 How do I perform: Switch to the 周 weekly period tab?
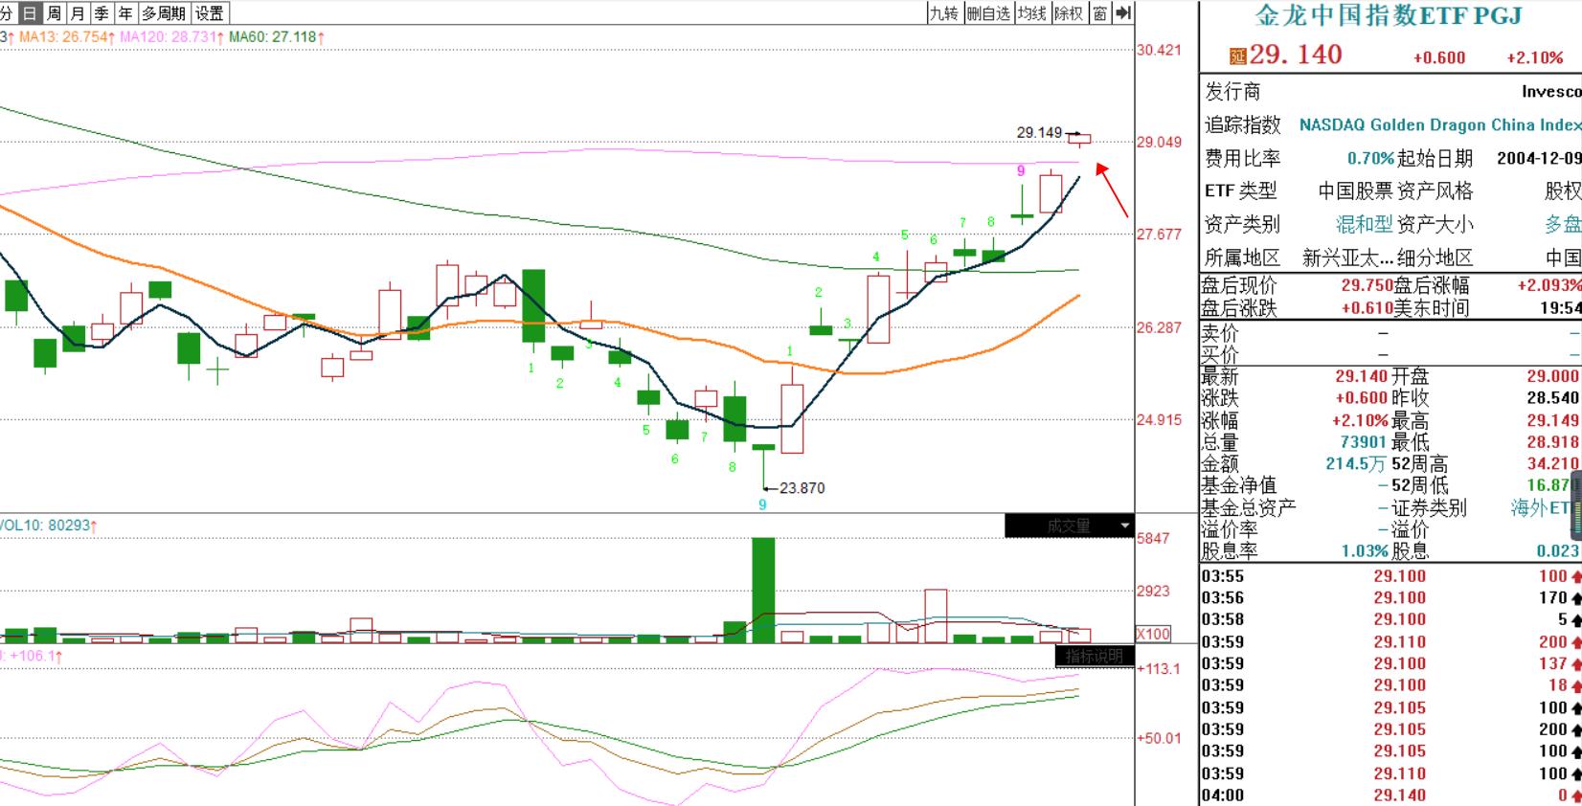point(55,13)
